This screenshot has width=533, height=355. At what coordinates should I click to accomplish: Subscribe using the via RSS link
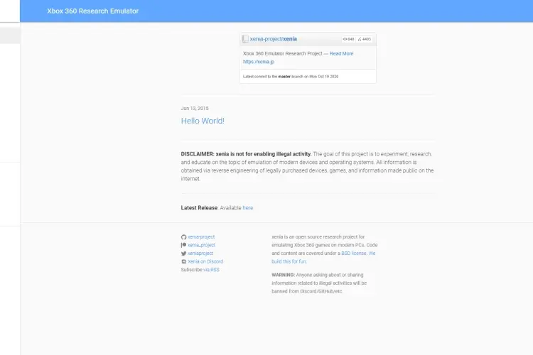(x=212, y=270)
